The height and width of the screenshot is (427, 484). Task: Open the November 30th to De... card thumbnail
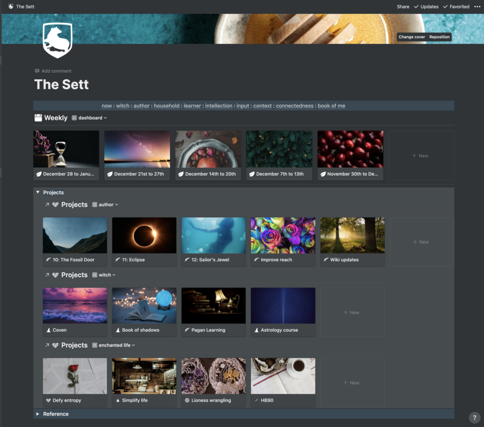[350, 149]
